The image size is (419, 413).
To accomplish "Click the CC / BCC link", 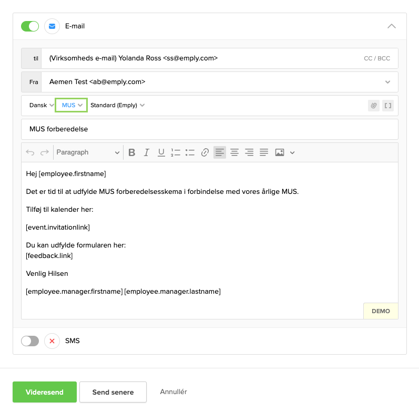I will pyautogui.click(x=377, y=58).
